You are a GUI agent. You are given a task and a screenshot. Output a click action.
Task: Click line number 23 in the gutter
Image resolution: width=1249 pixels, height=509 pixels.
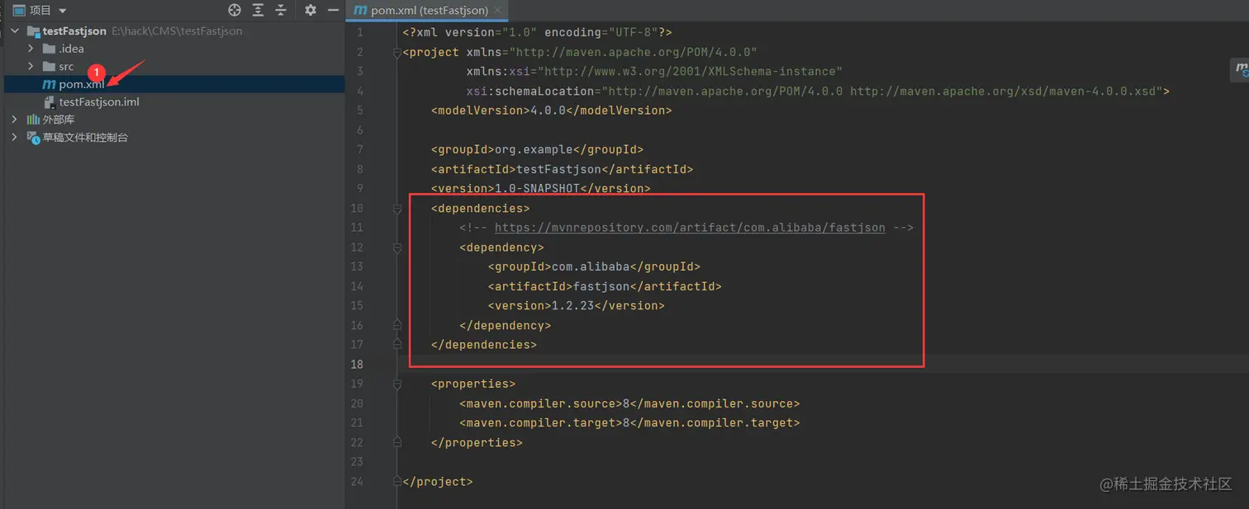point(356,461)
